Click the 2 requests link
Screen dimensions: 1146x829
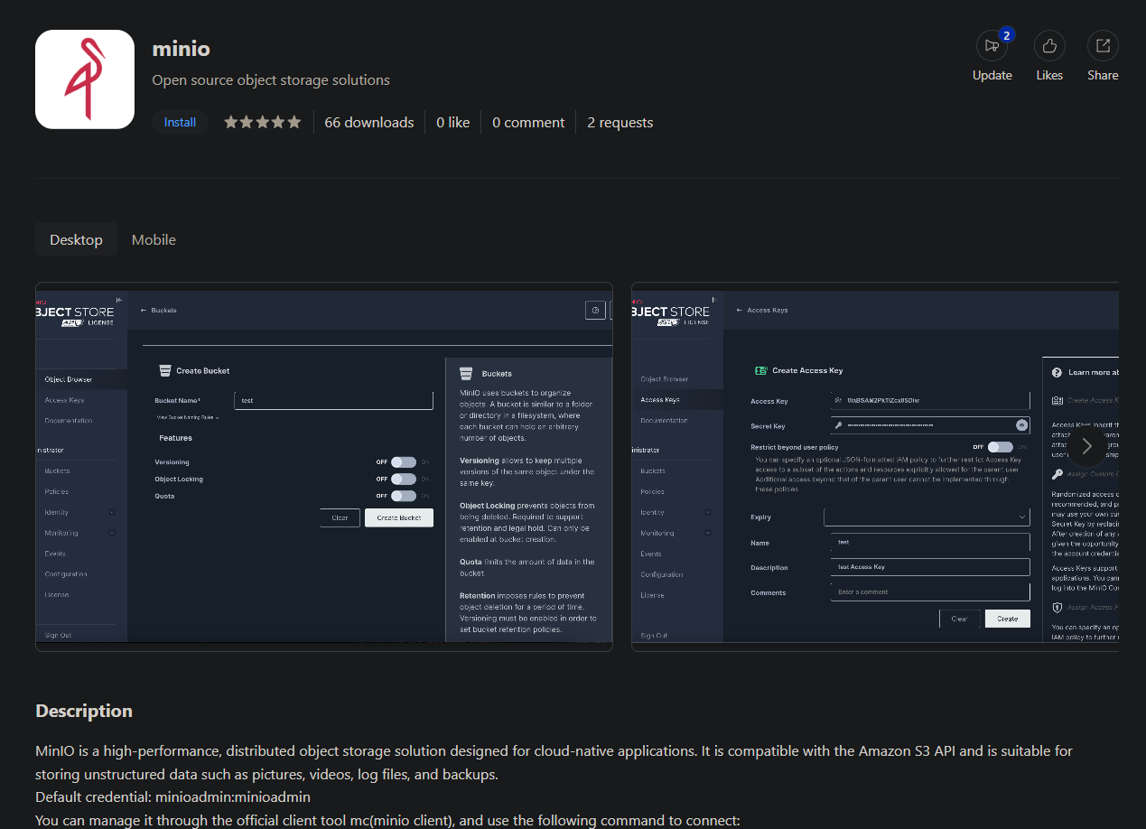click(620, 122)
